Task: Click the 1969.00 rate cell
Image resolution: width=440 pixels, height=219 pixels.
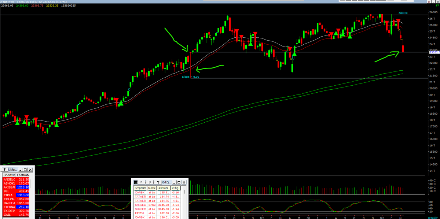Action: point(23,199)
